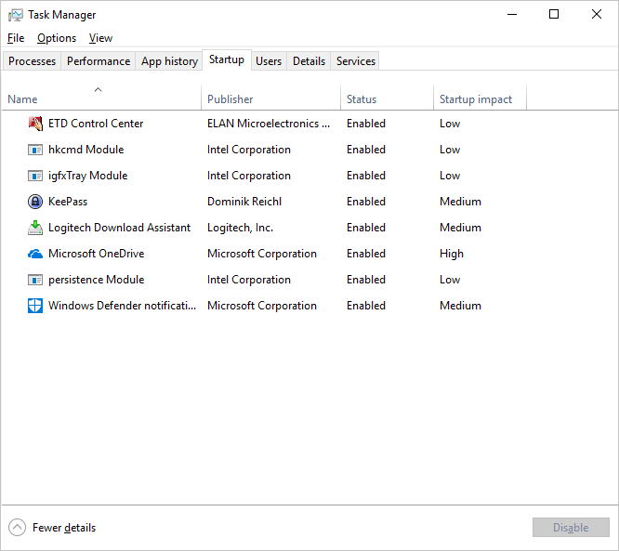This screenshot has width=619, height=551.
Task: Close the Task Manager window
Action: pos(597,15)
